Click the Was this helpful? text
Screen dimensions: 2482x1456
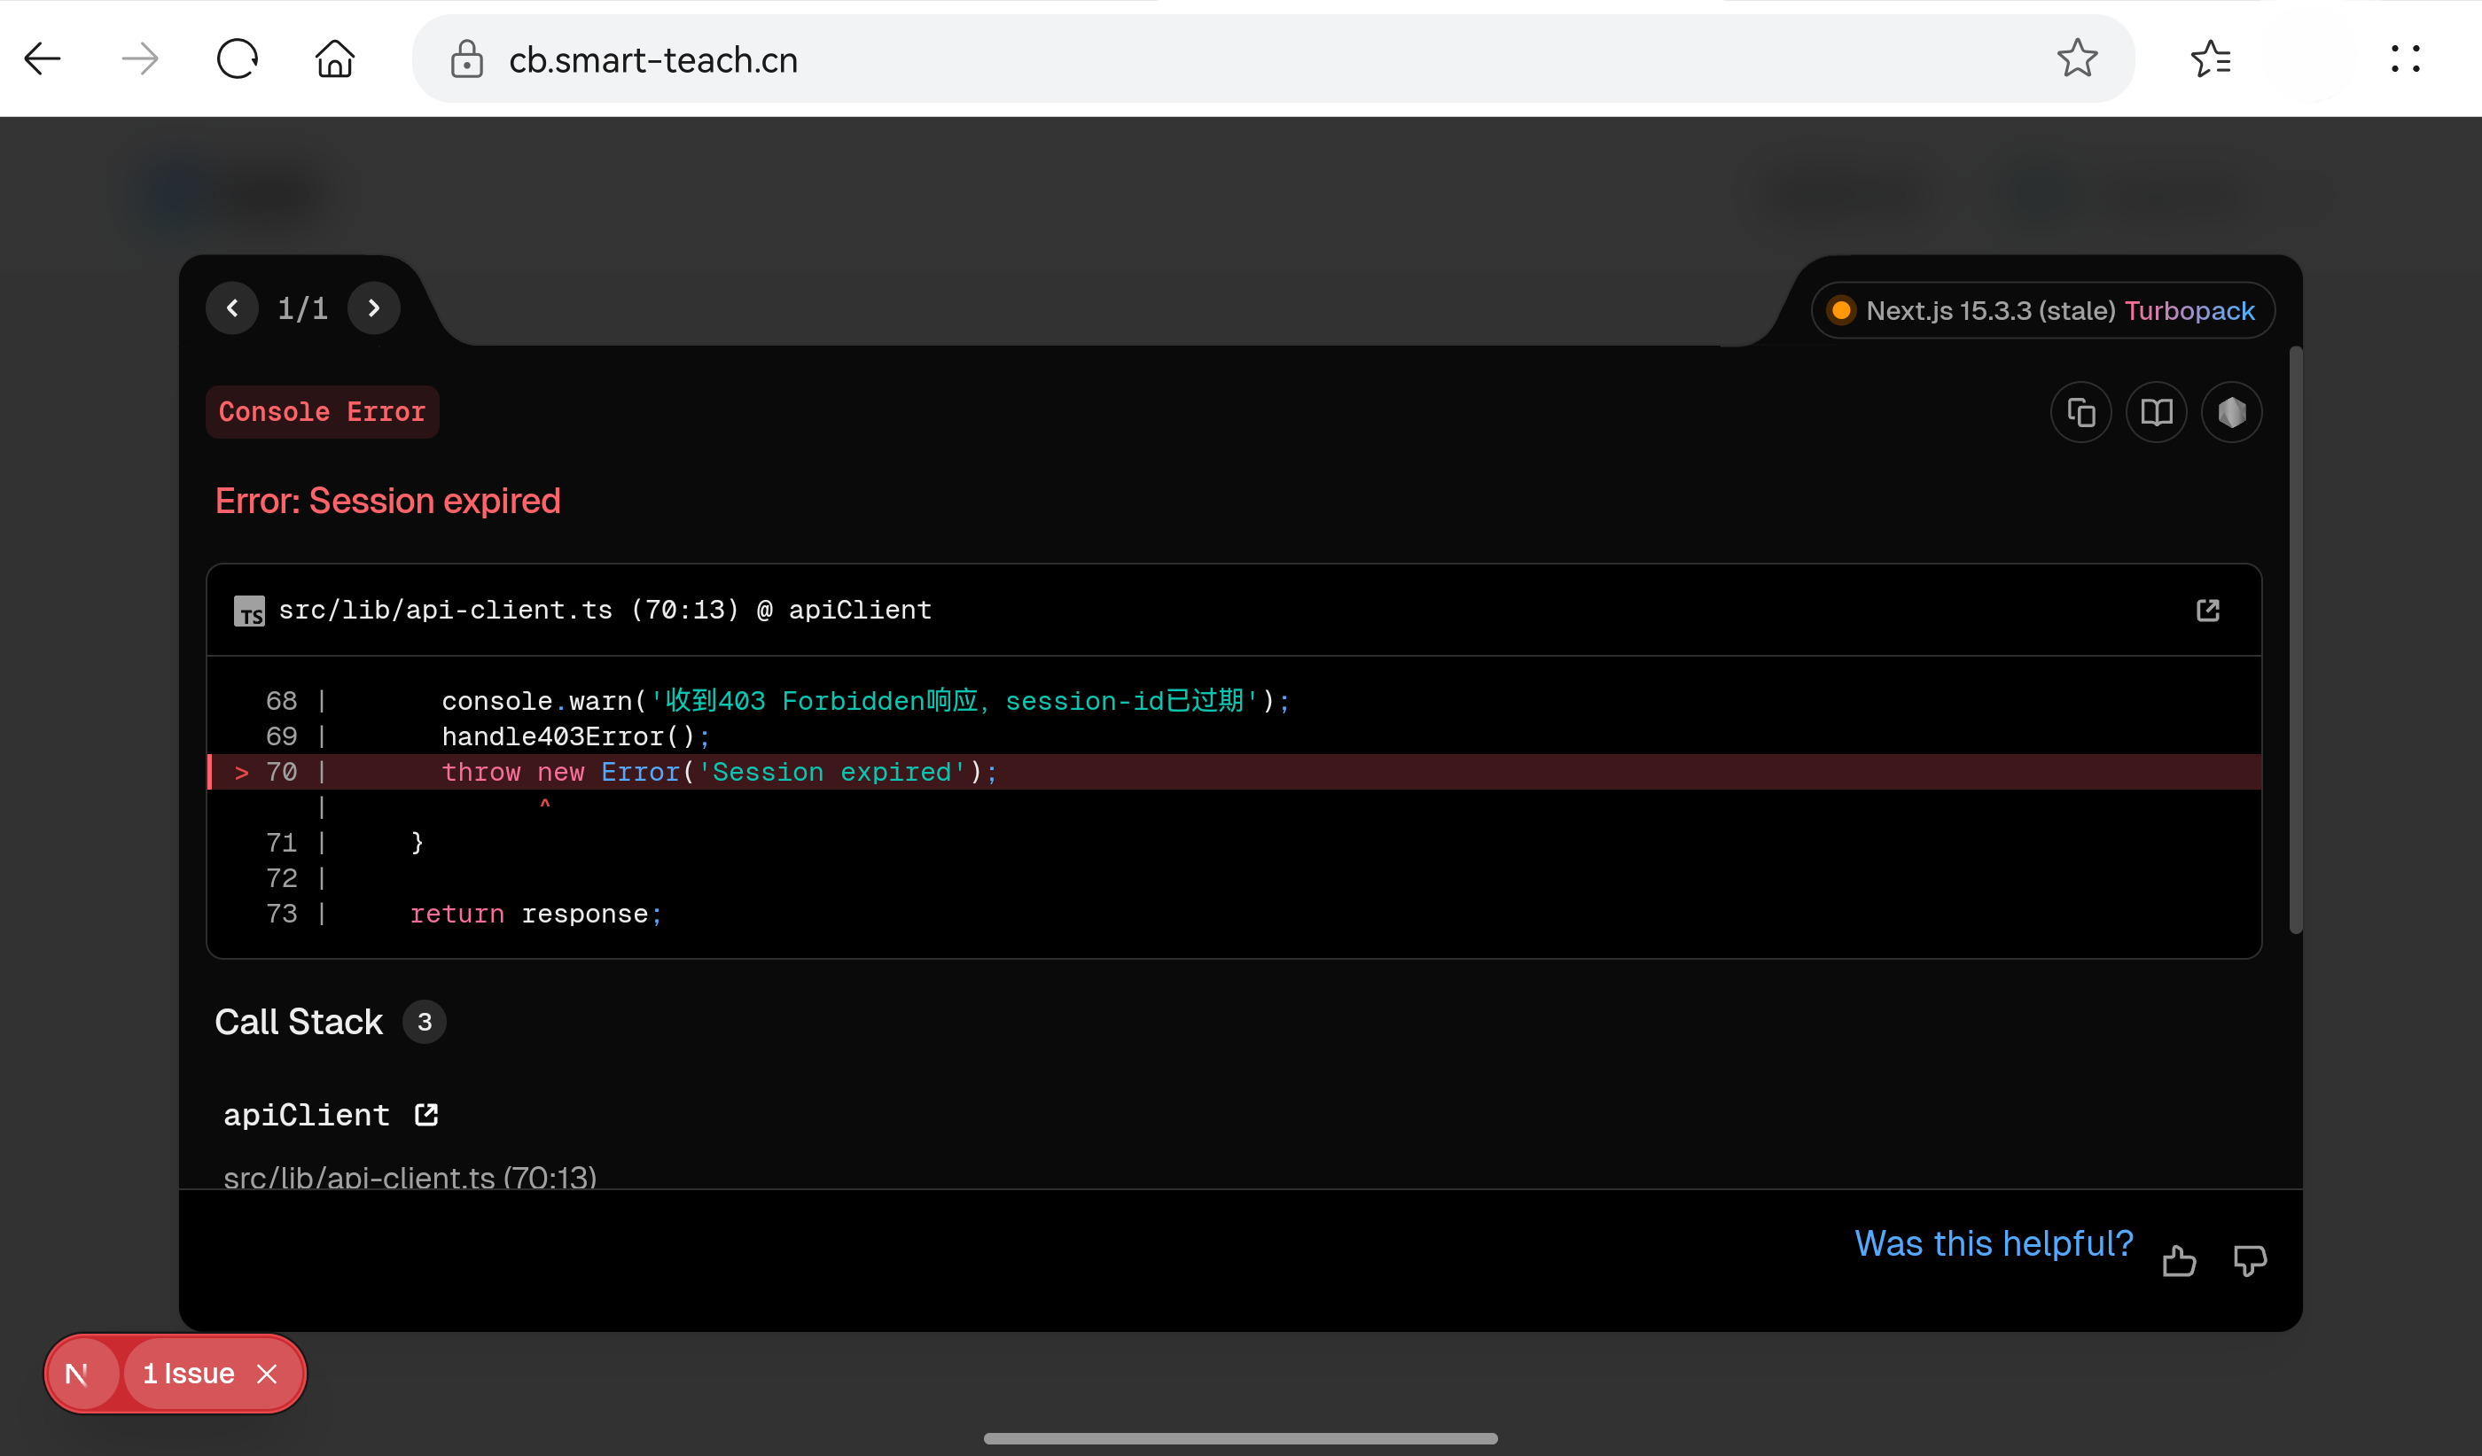pos(1994,1243)
